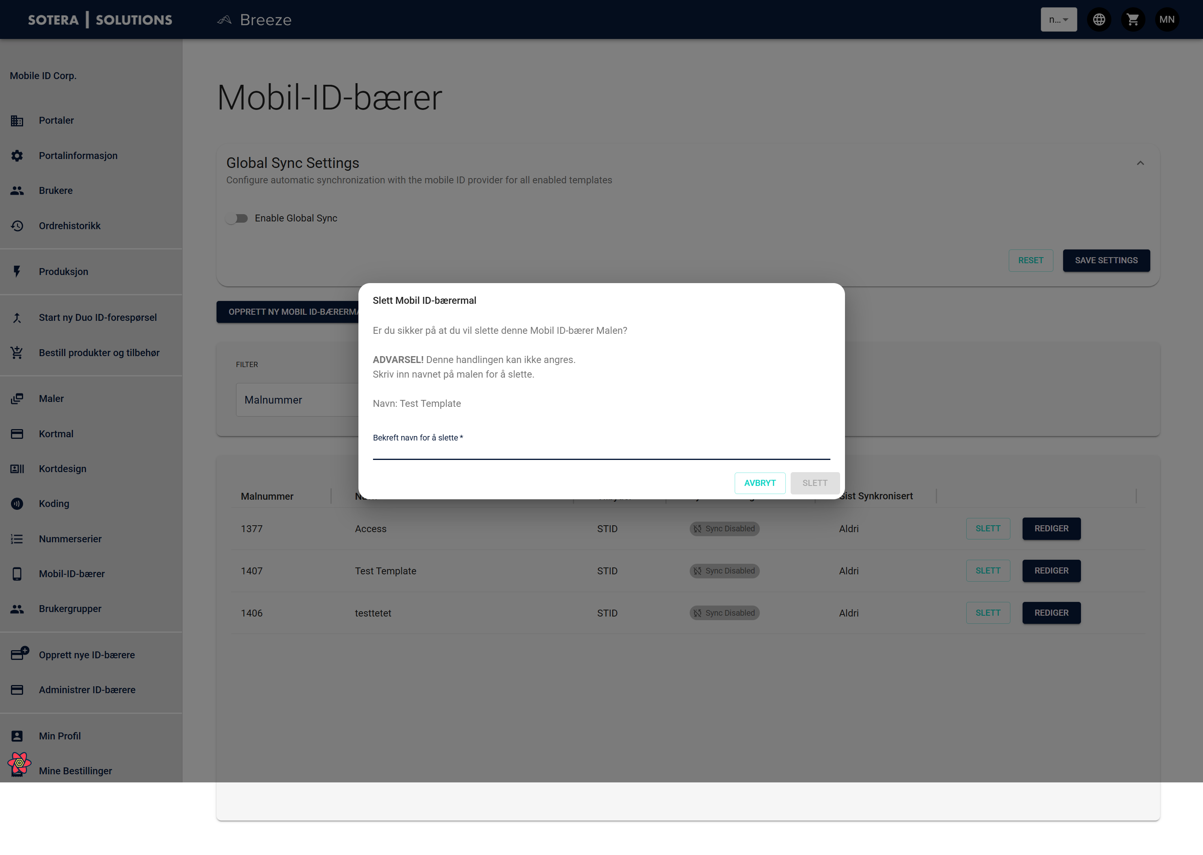The image size is (1203, 855).
Task: Click the Mobil-ID-bærer phone icon
Action: [x=17, y=574]
